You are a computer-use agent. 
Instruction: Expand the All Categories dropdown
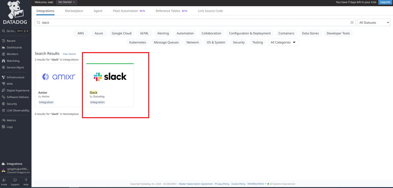[x=283, y=42]
